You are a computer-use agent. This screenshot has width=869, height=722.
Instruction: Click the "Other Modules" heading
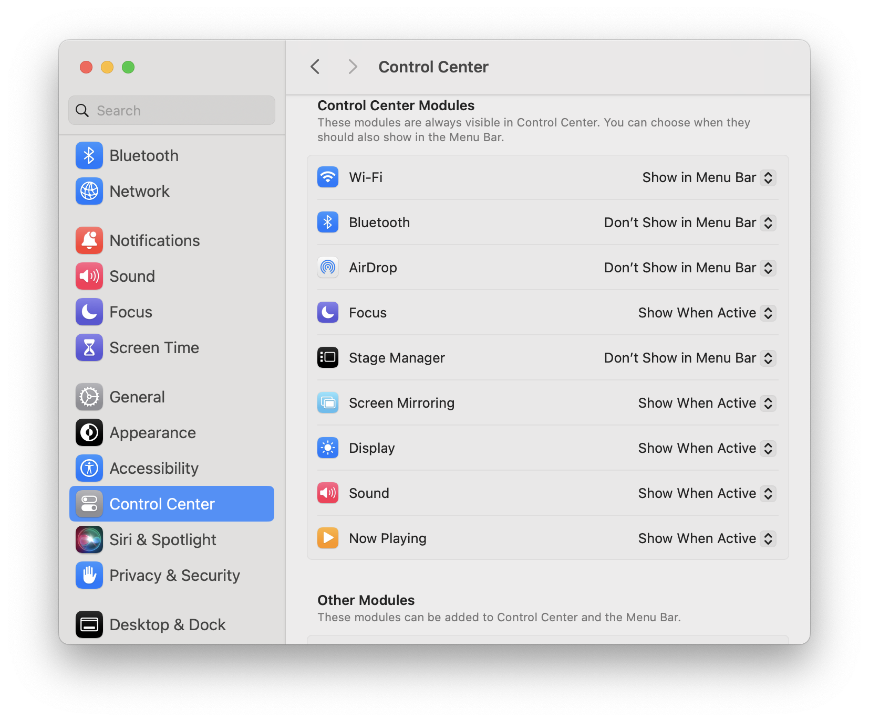coord(366,600)
